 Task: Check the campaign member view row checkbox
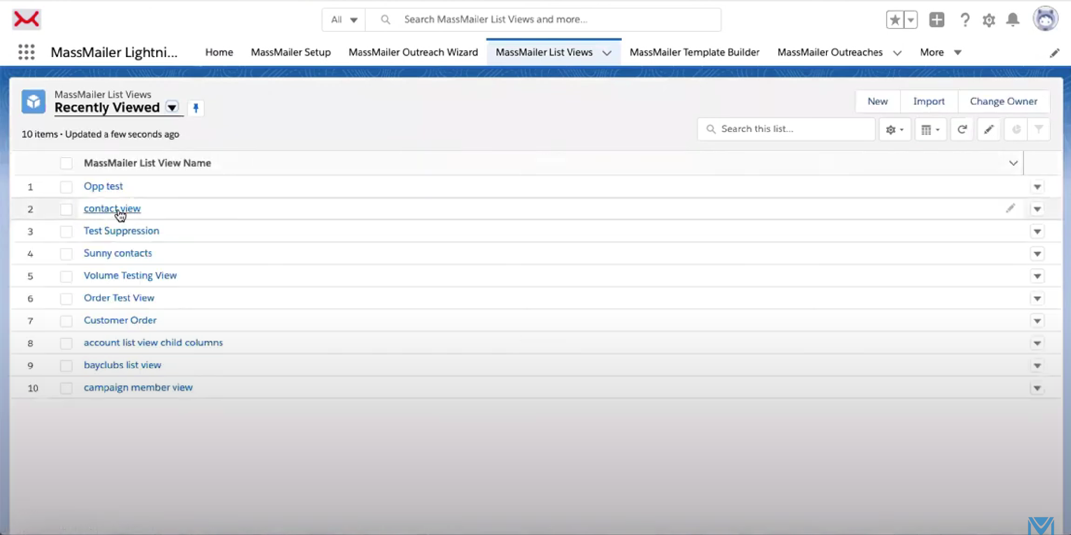pos(66,388)
